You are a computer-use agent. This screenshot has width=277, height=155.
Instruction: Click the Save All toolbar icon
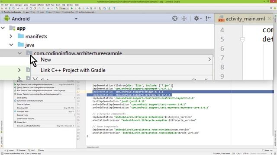tap(6, 8)
